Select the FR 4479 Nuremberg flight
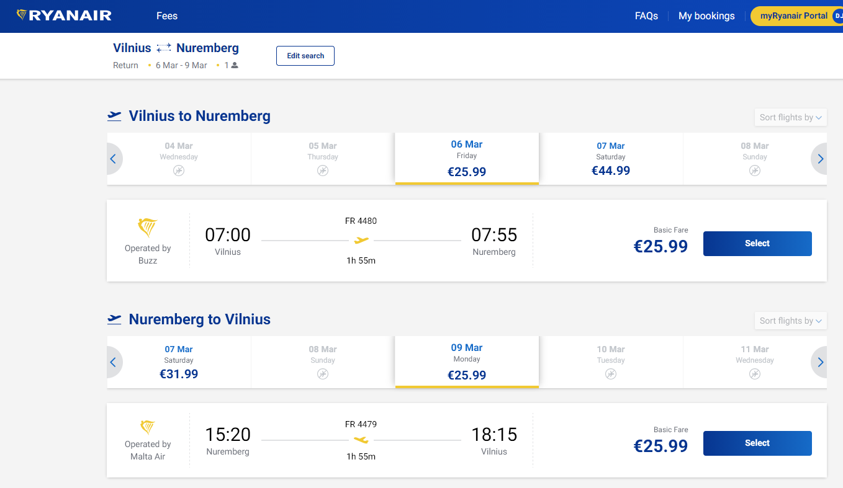The height and width of the screenshot is (488, 843). [757, 443]
